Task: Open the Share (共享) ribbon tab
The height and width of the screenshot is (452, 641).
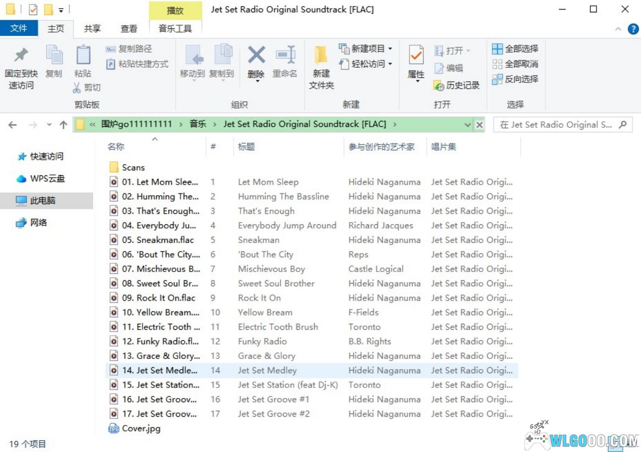Action: coord(92,28)
